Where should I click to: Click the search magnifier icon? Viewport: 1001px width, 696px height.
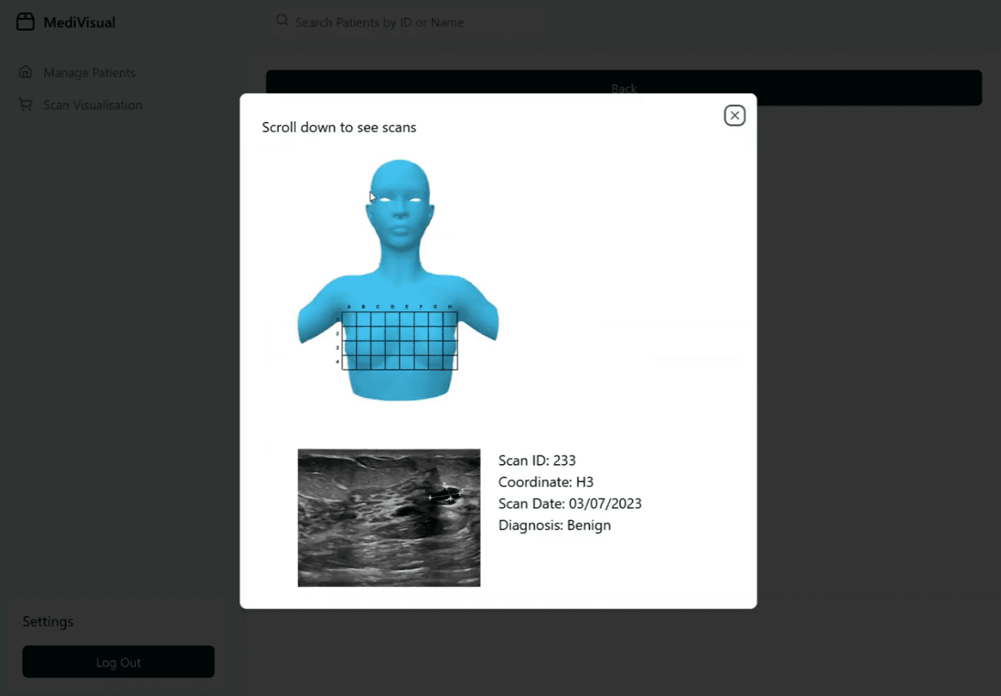click(x=282, y=21)
